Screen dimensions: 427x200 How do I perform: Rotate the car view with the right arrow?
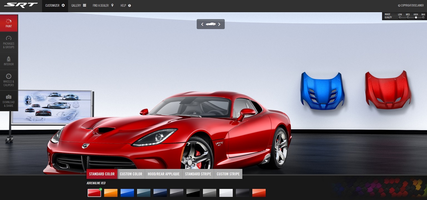219,24
